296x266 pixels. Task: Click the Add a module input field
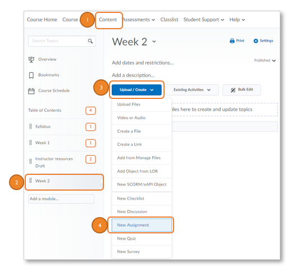point(61,199)
